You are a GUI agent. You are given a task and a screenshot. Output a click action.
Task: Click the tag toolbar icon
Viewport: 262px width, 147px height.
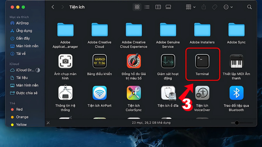pyautogui.click(x=215, y=7)
